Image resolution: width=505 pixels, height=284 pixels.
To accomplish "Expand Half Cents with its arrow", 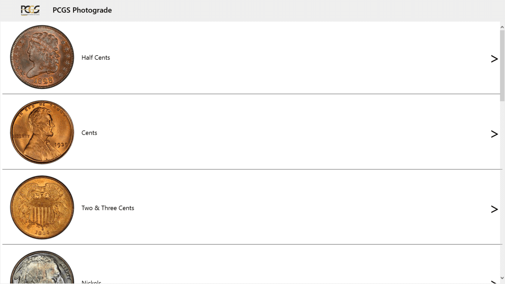I will pyautogui.click(x=494, y=59).
